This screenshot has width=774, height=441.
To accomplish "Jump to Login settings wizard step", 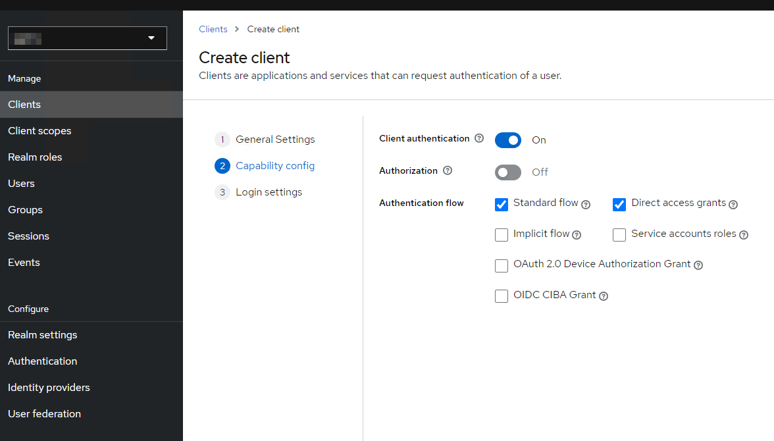I will coord(269,192).
